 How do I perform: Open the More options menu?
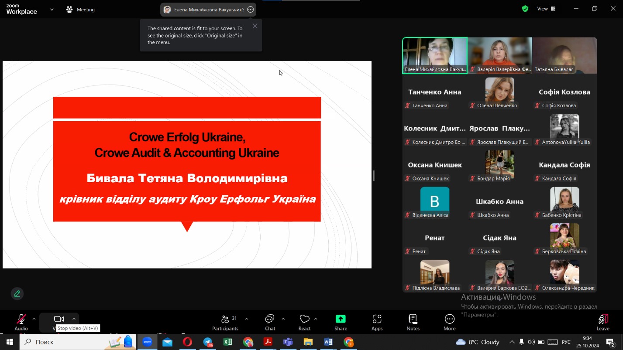tap(449, 323)
